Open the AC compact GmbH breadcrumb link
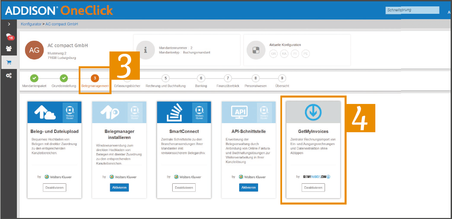The height and width of the screenshot is (219, 452). tap(62, 24)
